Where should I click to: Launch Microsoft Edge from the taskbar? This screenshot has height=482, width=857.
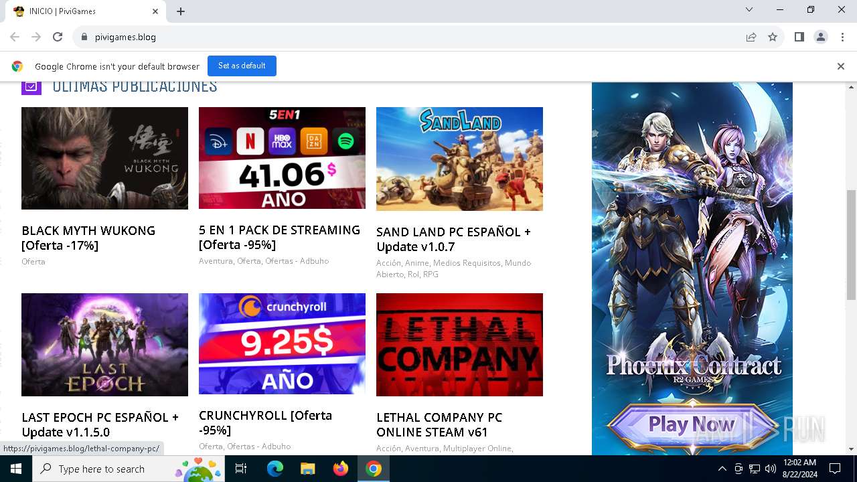(275, 469)
